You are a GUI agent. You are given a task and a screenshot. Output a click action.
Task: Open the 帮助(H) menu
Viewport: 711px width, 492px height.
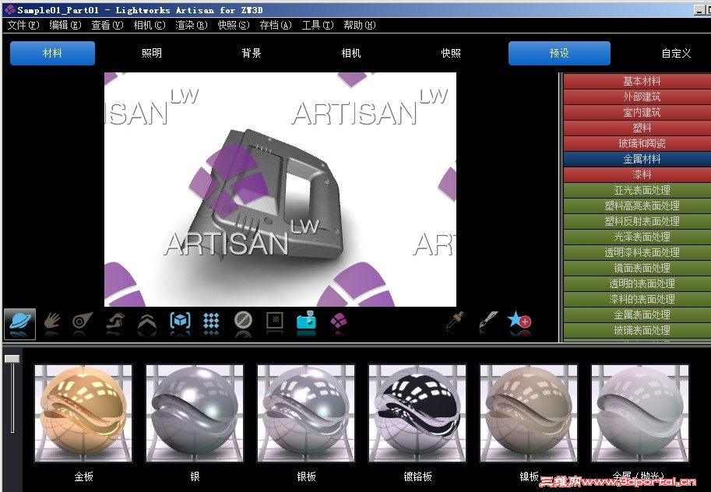coord(360,25)
